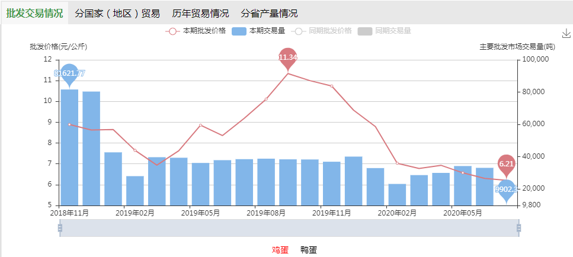Image resolution: width=573 pixels, height=257 pixels.
Task: Click the 81621.77 max volume marker pin
Action: [x=69, y=73]
